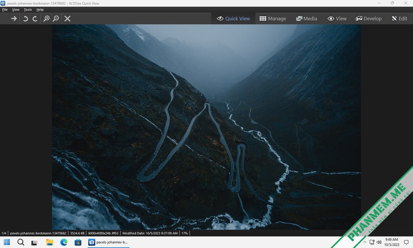Launch Microsoft Edge from taskbar
The width and height of the screenshot is (413, 248).
click(x=64, y=242)
